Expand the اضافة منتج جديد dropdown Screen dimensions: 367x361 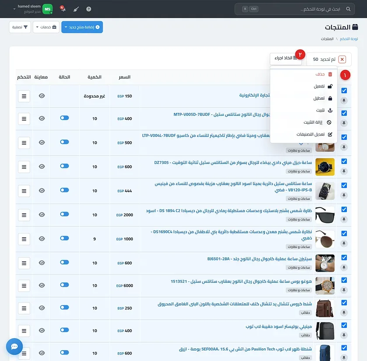pyautogui.click(x=82, y=27)
